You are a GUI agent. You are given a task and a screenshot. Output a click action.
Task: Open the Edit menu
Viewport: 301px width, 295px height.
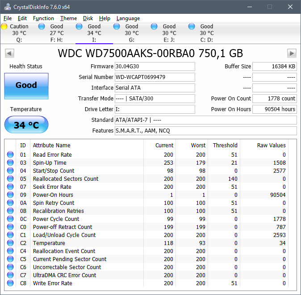22,18
